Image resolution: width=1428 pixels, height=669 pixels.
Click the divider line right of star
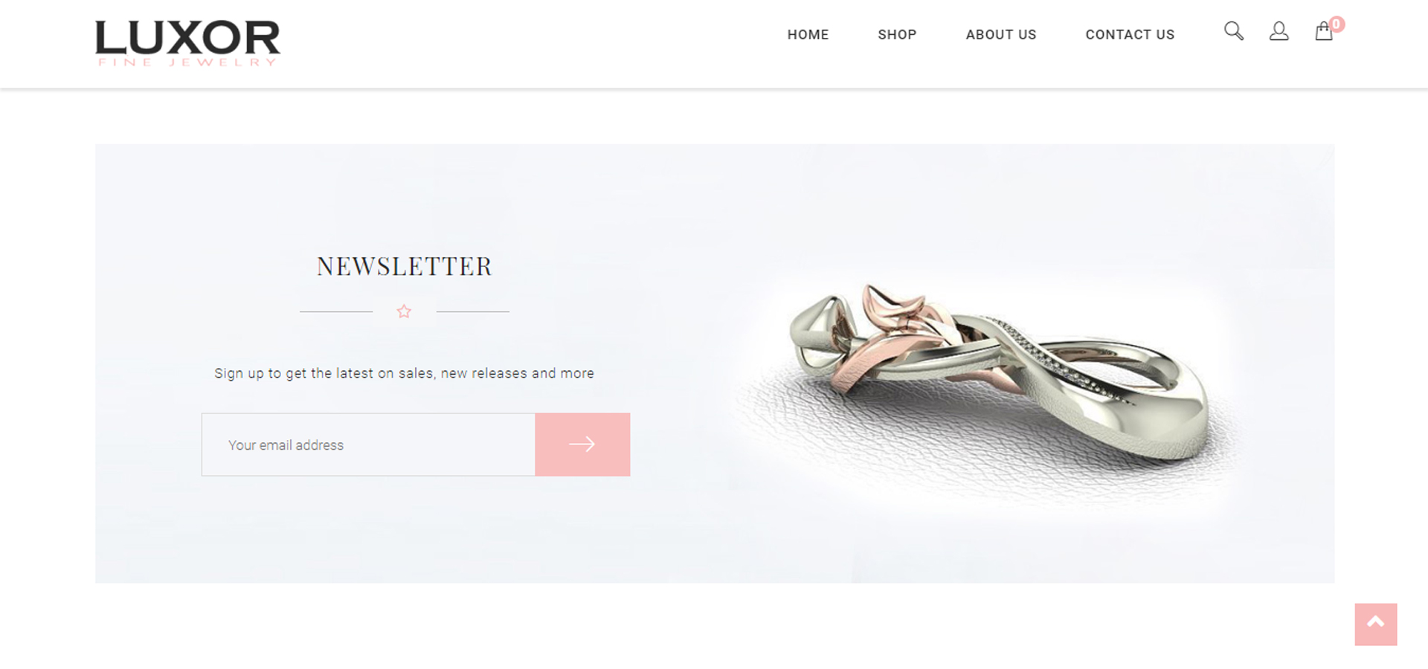click(x=473, y=311)
